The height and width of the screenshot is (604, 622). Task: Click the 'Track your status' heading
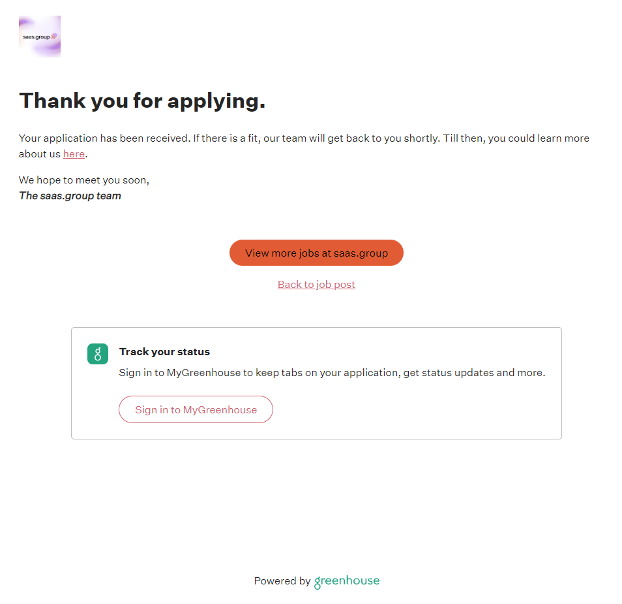pyautogui.click(x=164, y=352)
